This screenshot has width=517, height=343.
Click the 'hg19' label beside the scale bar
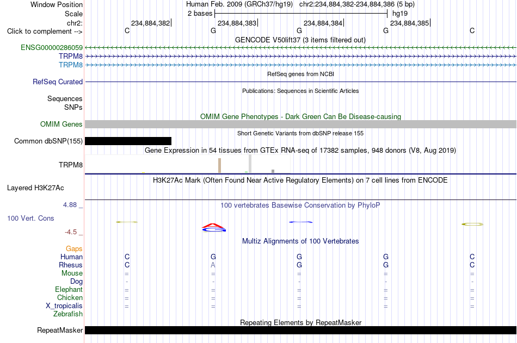(400, 14)
